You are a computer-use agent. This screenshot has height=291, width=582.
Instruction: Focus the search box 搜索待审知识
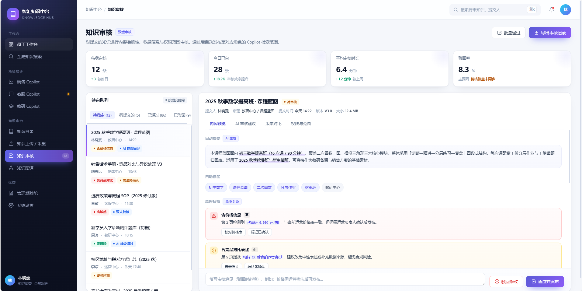coord(495,10)
